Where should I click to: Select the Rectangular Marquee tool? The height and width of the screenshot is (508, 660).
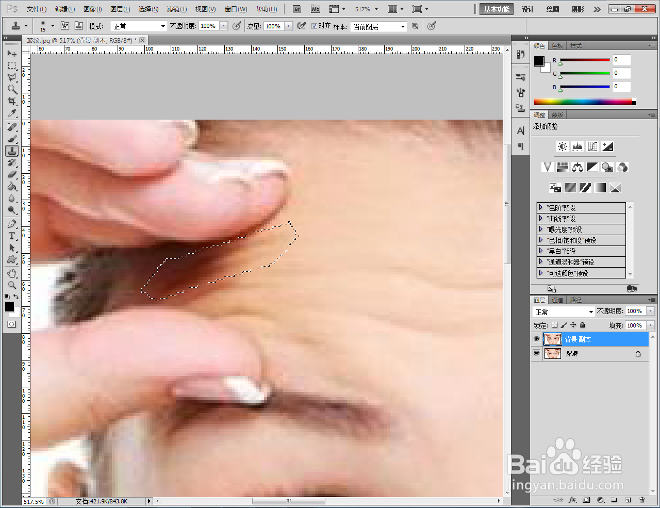[12, 65]
